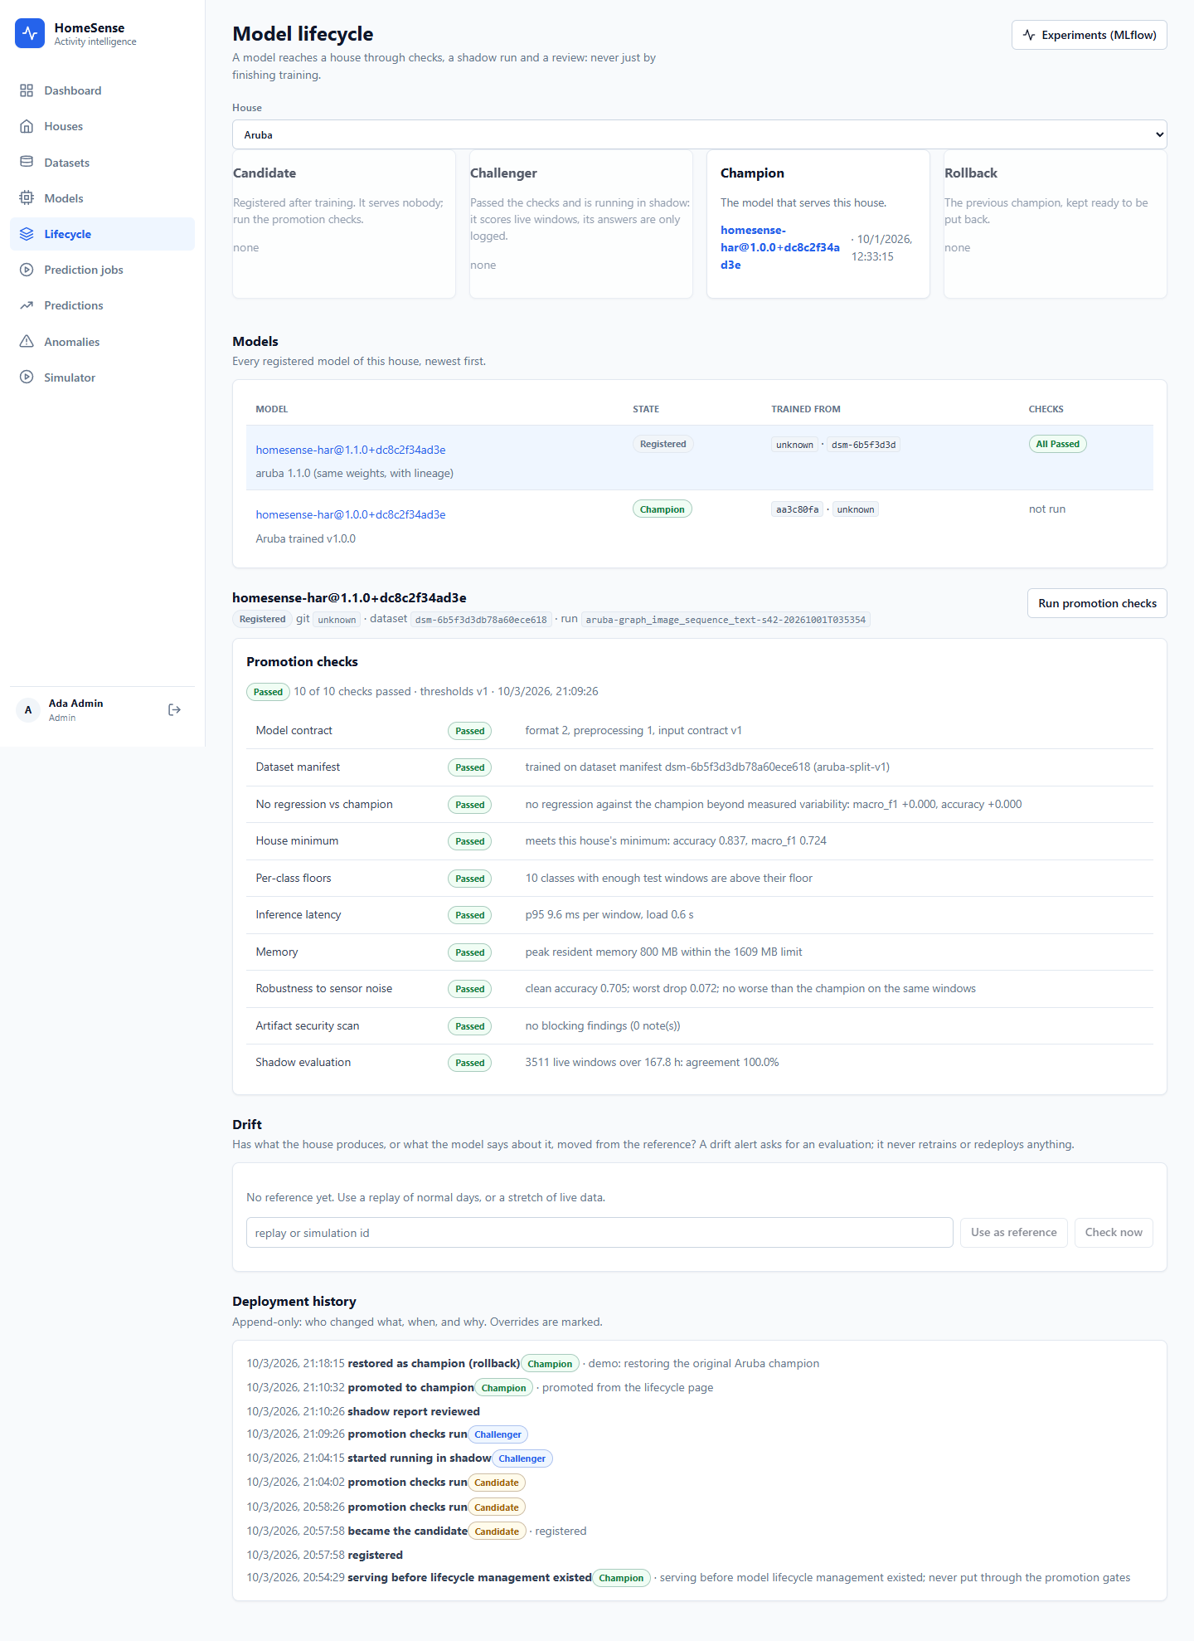Focus the replay or simulation id field
The width and height of the screenshot is (1194, 1641).
coord(599,1233)
